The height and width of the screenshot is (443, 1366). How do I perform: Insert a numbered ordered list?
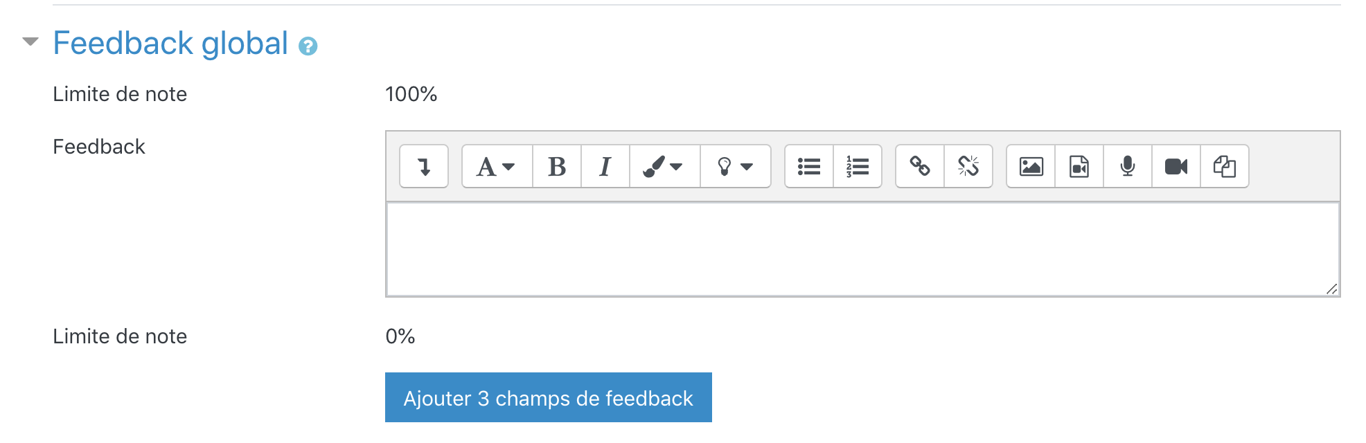coord(858,166)
